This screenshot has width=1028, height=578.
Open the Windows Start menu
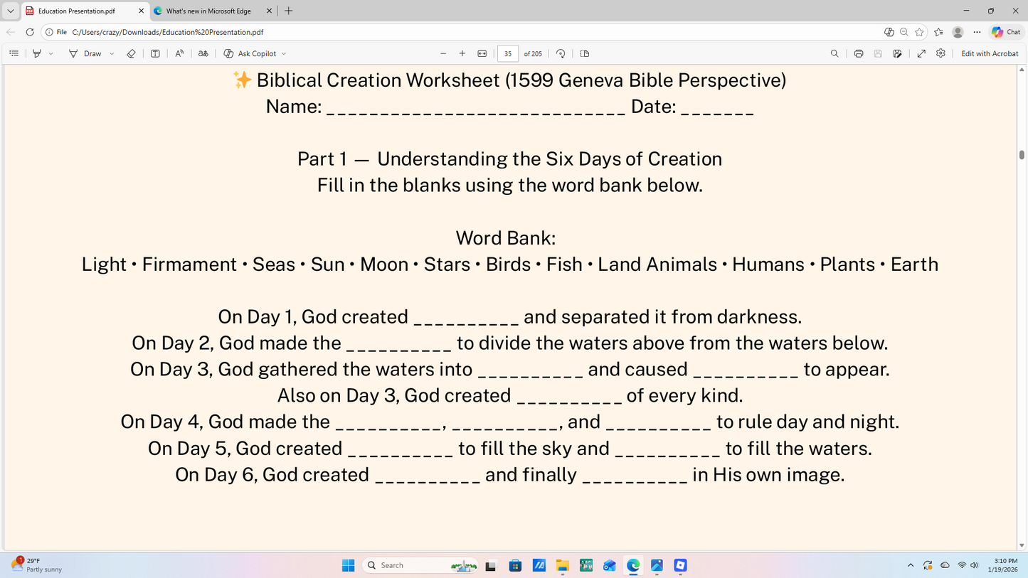click(x=348, y=565)
